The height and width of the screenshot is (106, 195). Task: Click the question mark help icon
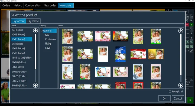(192, 79)
